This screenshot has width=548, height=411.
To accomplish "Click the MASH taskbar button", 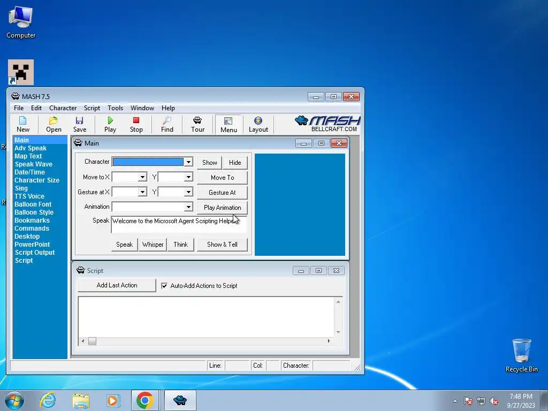I will 180,400.
